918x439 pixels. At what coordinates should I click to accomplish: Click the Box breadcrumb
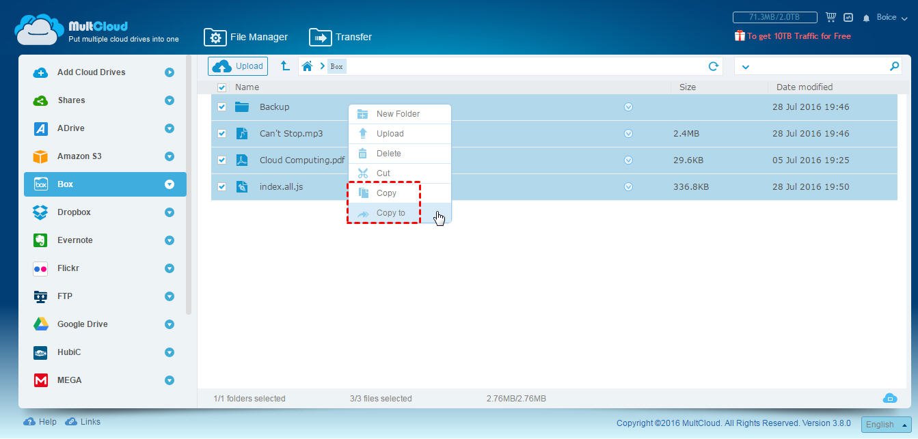tap(337, 66)
